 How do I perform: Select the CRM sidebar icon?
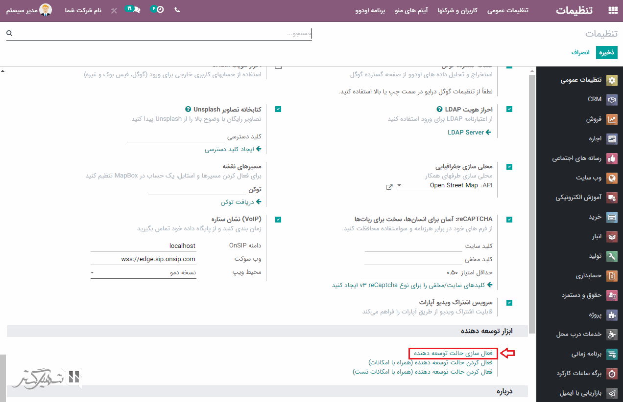tap(612, 99)
